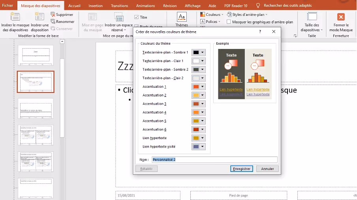
Task: Select the highlighted second layout thumbnail
Action: (x=36, y=82)
